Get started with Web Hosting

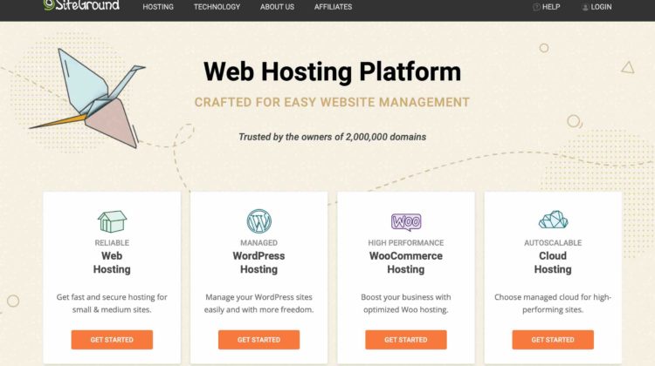(112, 340)
